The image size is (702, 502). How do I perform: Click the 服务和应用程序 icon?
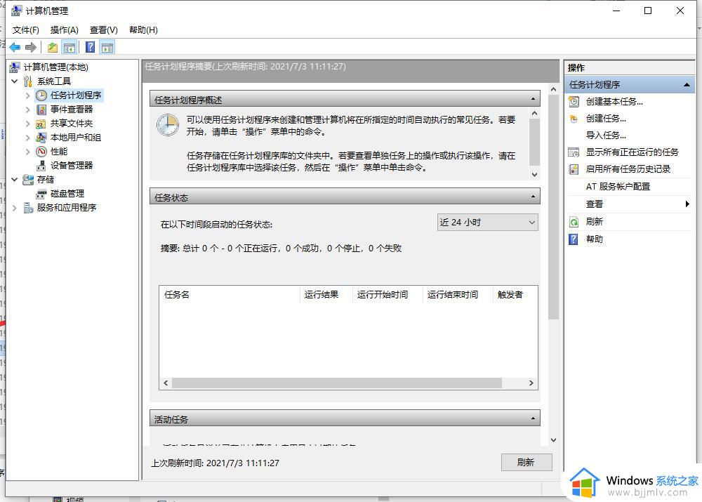point(28,208)
